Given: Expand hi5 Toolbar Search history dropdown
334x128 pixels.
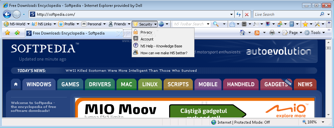Looking at the screenshot, I should tap(208, 24).
